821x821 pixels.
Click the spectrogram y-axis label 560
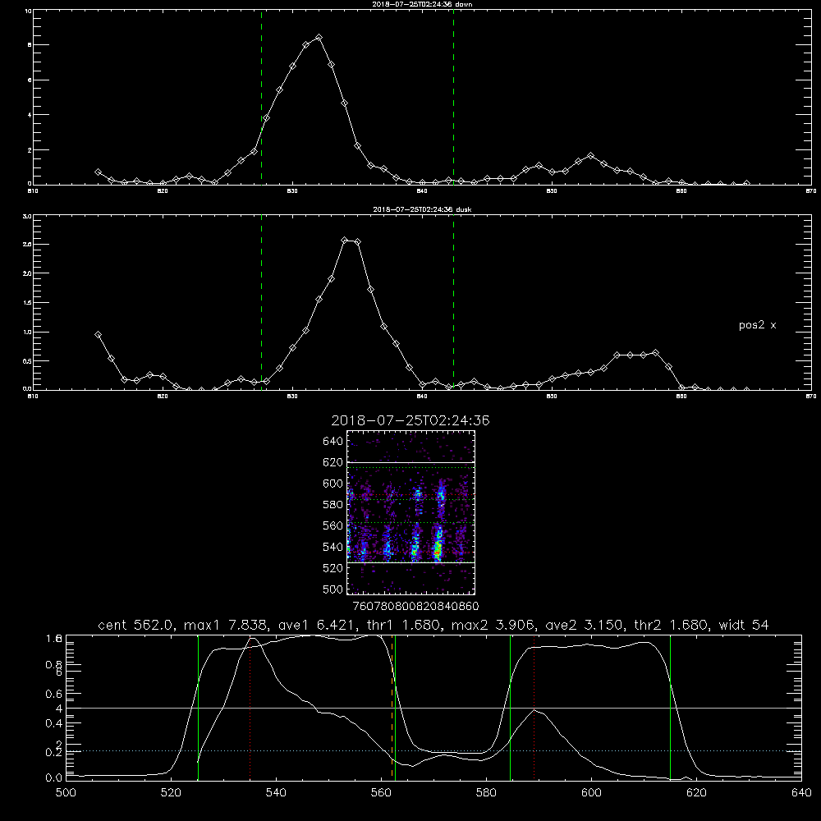pos(333,525)
